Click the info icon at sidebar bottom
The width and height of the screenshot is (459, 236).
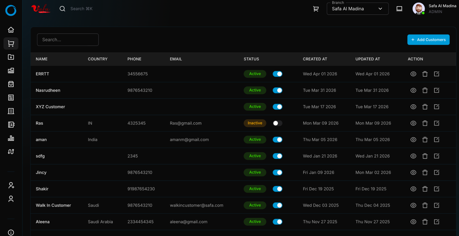[x=11, y=233]
